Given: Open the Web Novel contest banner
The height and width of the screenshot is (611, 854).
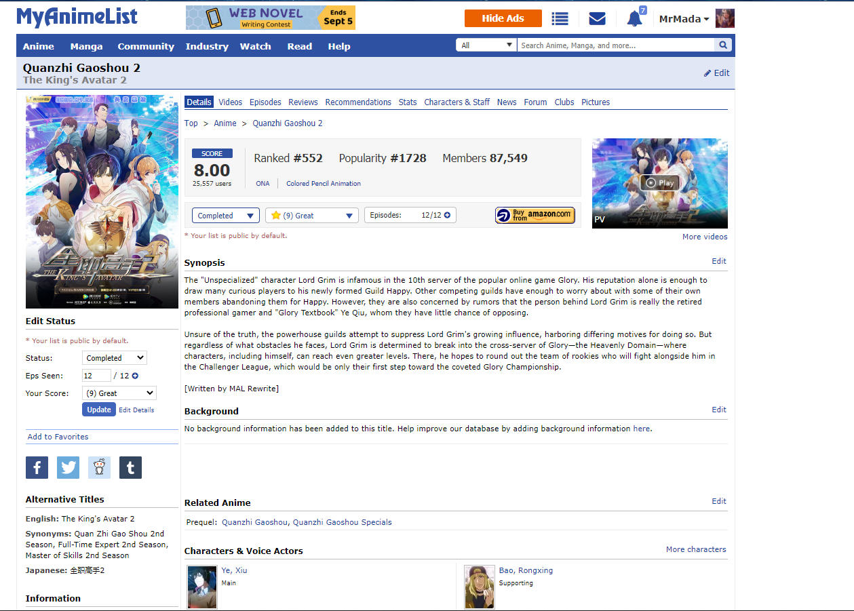Looking at the screenshot, I should point(271,18).
